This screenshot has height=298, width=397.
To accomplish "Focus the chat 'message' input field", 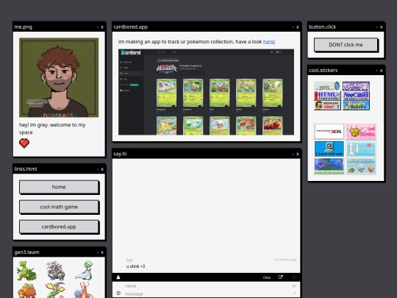I will click(207, 294).
